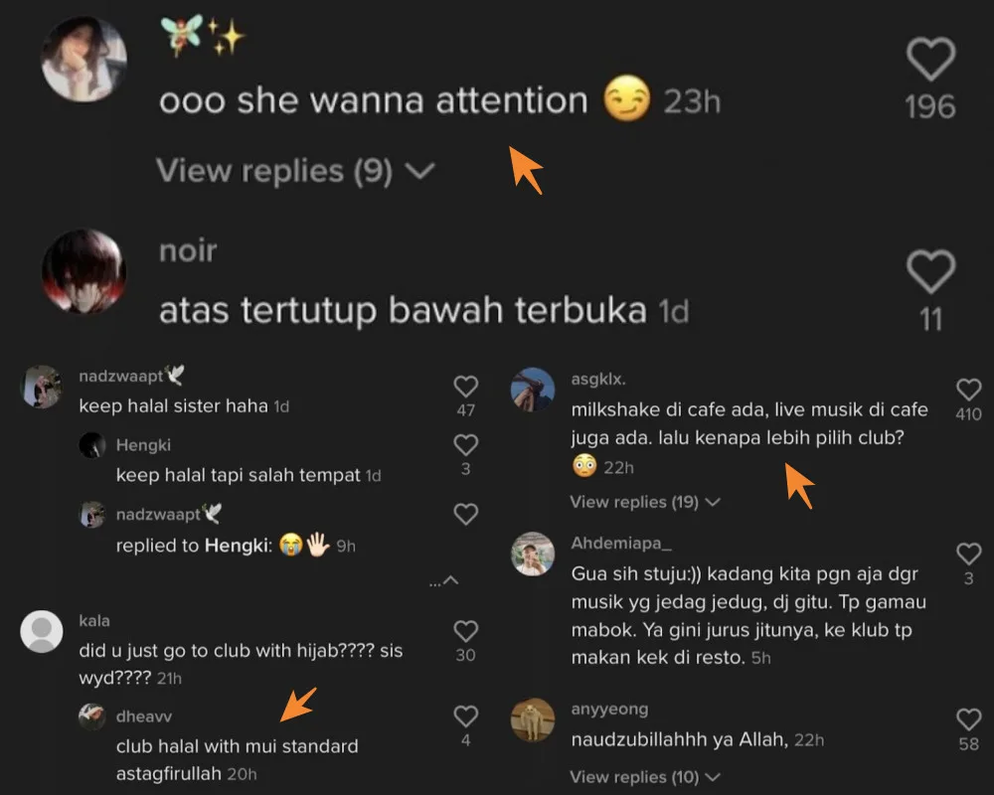Like anyyeong's "naudzubillahhh ya Allah" comment
Image resolution: width=994 pixels, height=795 pixels.
click(968, 719)
